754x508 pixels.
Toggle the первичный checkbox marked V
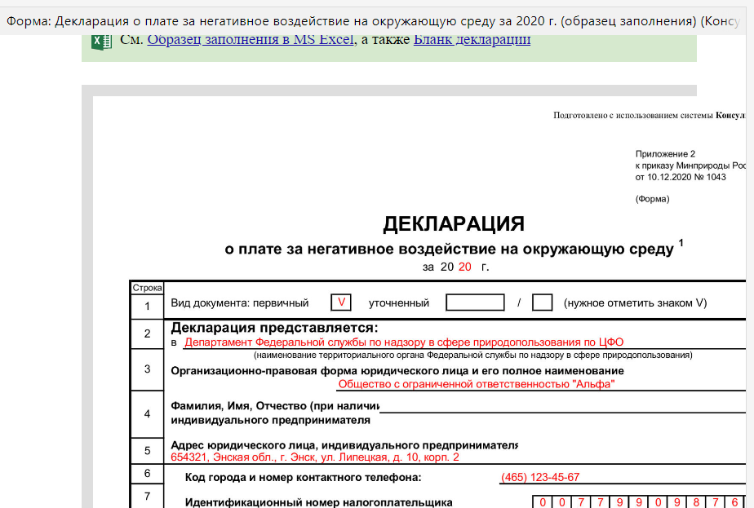point(341,303)
